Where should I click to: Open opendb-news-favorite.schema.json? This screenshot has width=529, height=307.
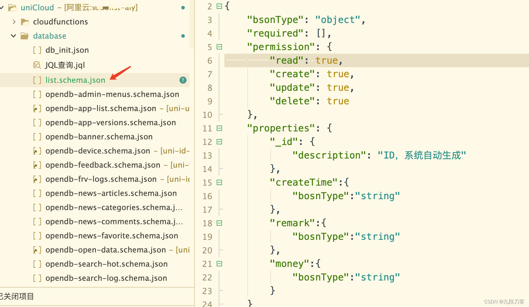click(112, 236)
